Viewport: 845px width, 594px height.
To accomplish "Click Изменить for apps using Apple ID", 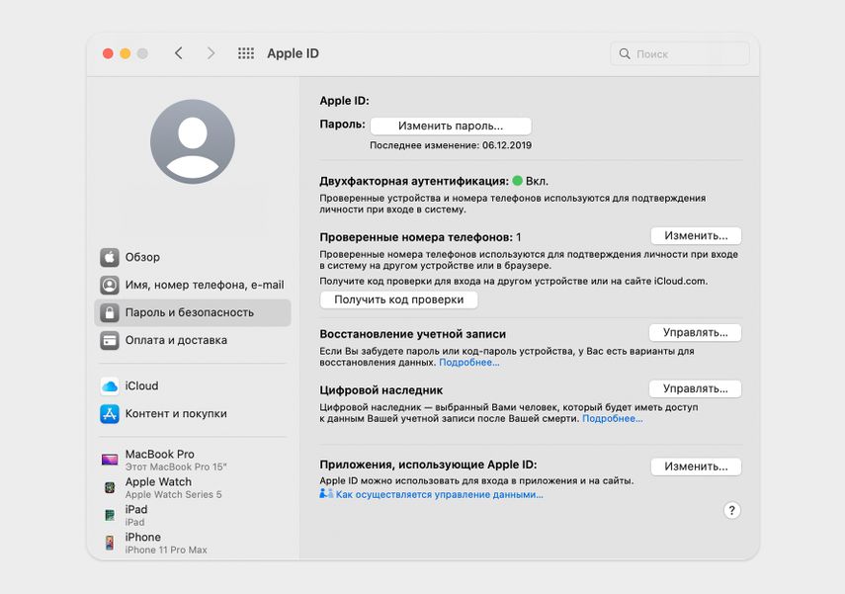I will coord(696,467).
